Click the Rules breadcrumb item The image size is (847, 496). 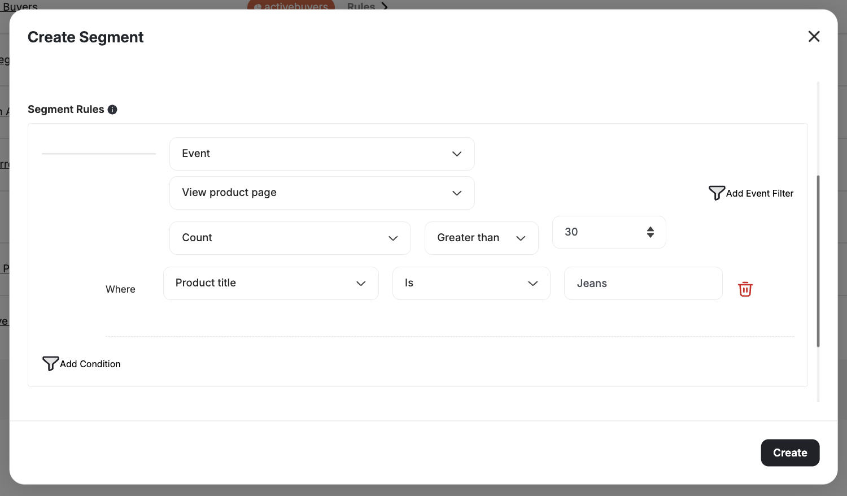(x=360, y=7)
